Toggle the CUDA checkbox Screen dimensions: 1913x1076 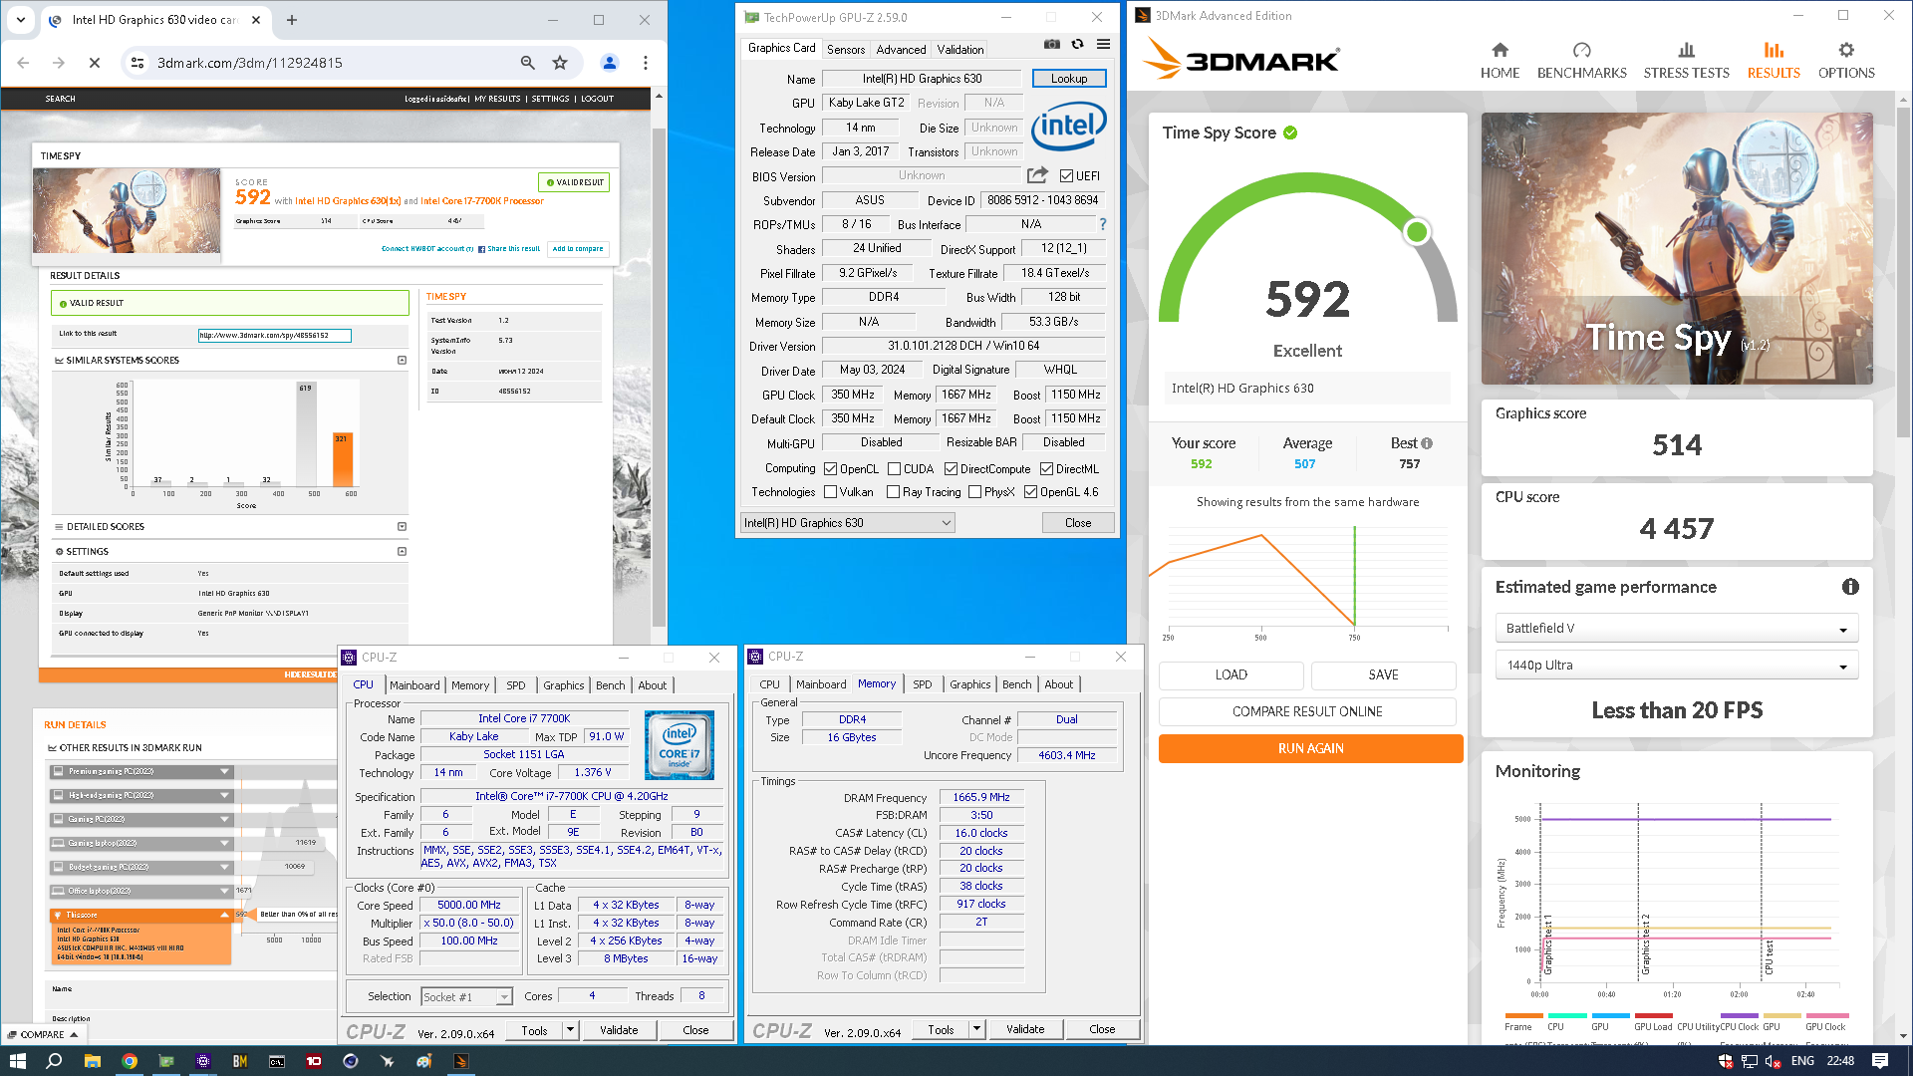[x=894, y=469]
